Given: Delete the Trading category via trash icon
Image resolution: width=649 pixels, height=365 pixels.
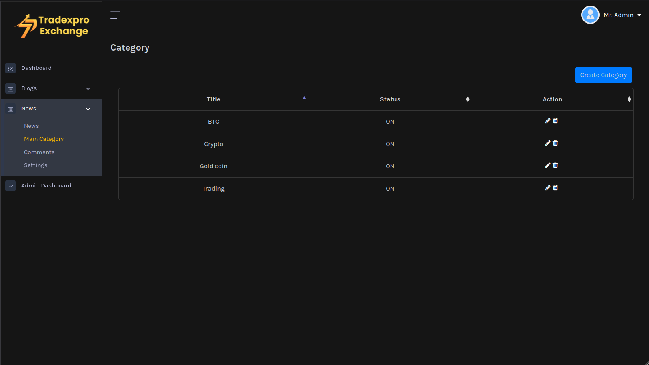Looking at the screenshot, I should click(x=555, y=188).
